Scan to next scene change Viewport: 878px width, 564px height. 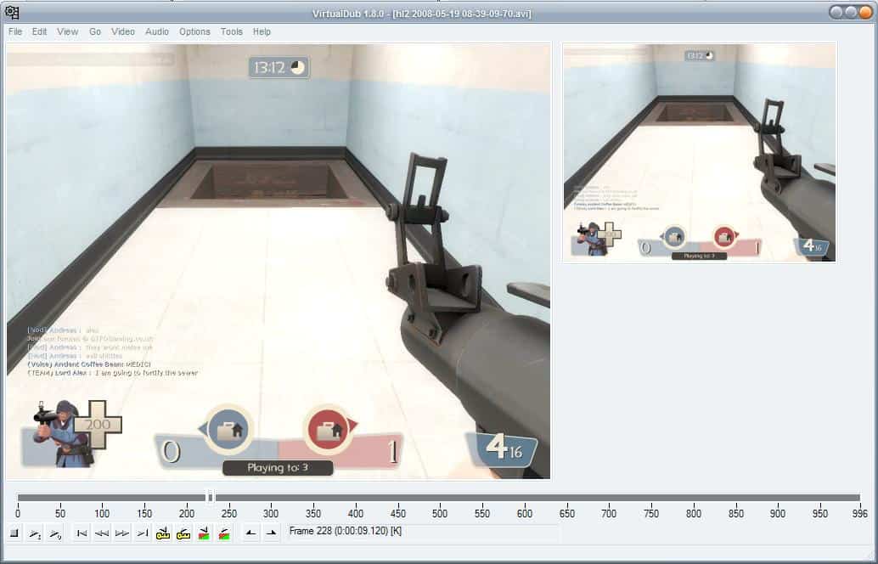point(224,533)
